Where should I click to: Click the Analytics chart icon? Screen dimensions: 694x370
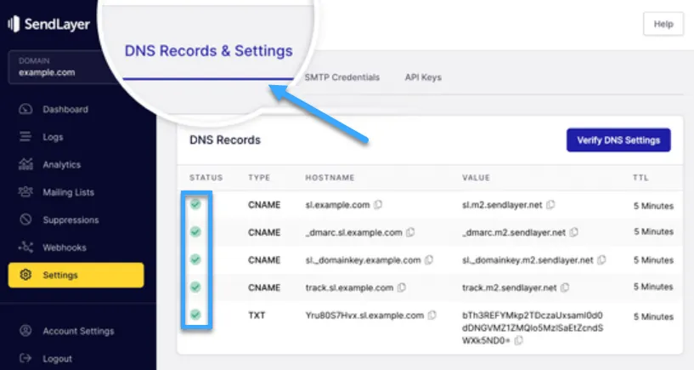pos(25,164)
